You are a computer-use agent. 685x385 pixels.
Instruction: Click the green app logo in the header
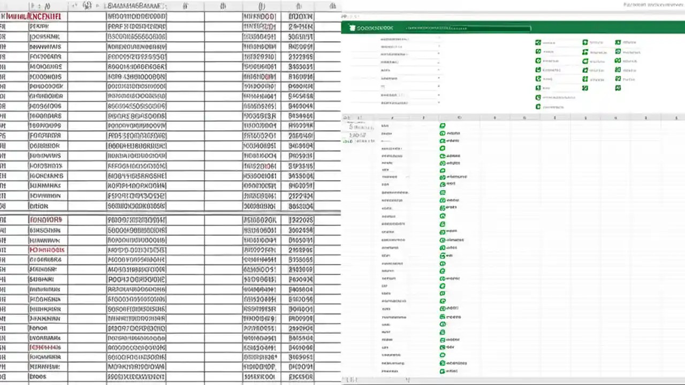pyautogui.click(x=352, y=28)
